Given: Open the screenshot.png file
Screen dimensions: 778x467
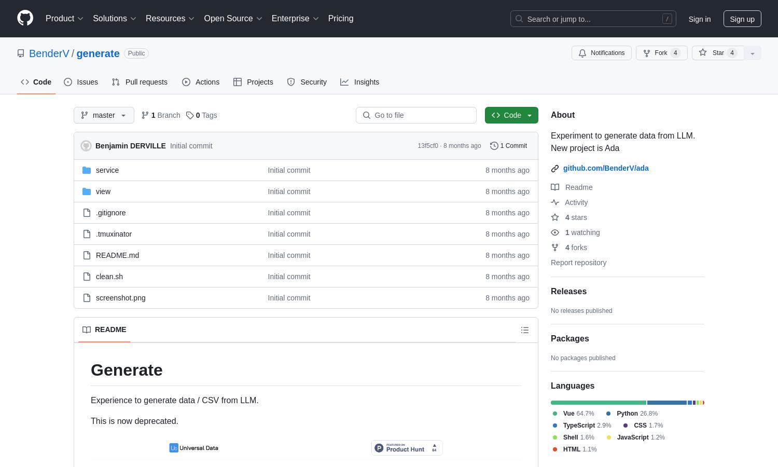Looking at the screenshot, I should coord(121,298).
